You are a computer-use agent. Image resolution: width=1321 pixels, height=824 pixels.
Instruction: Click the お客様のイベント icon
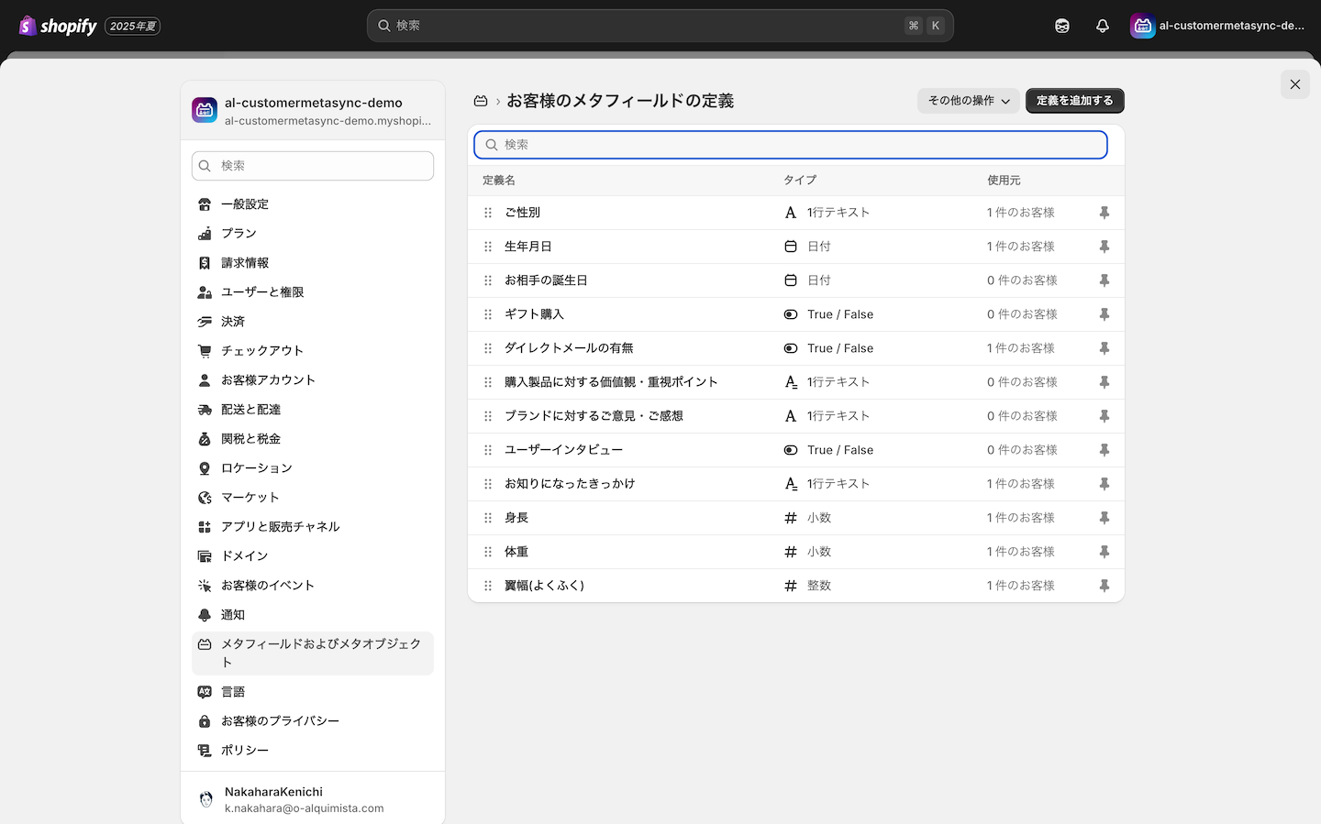pos(205,586)
